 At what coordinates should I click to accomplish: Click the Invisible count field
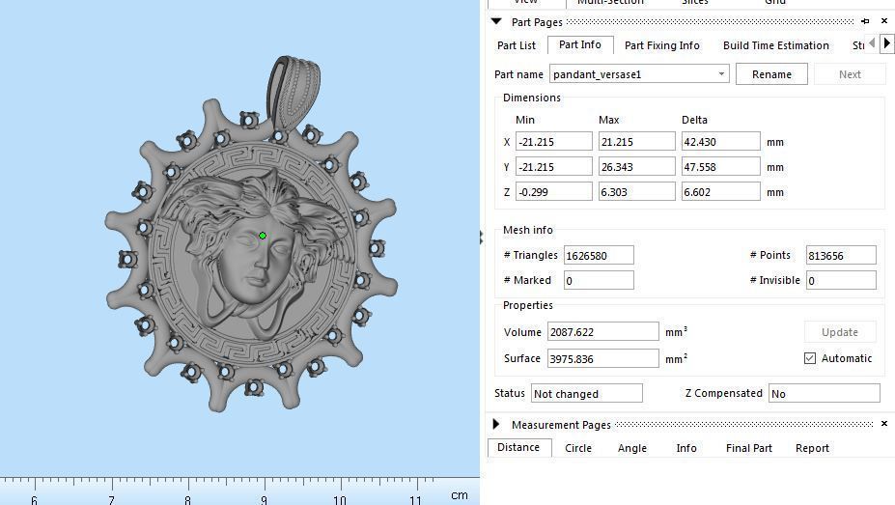(x=841, y=280)
